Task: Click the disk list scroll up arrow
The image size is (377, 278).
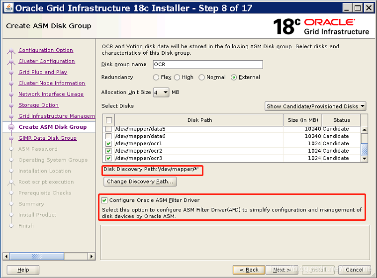Action: point(364,130)
